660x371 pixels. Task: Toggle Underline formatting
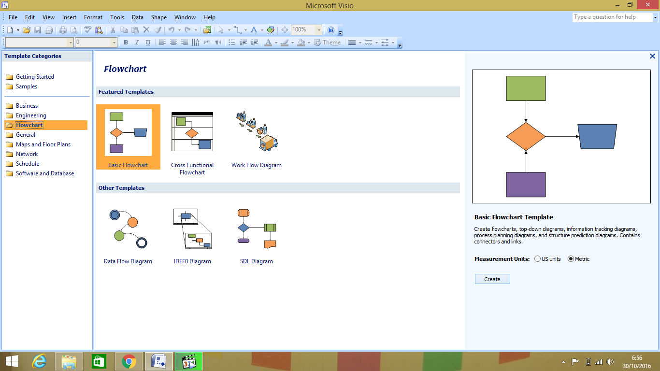tap(148, 43)
